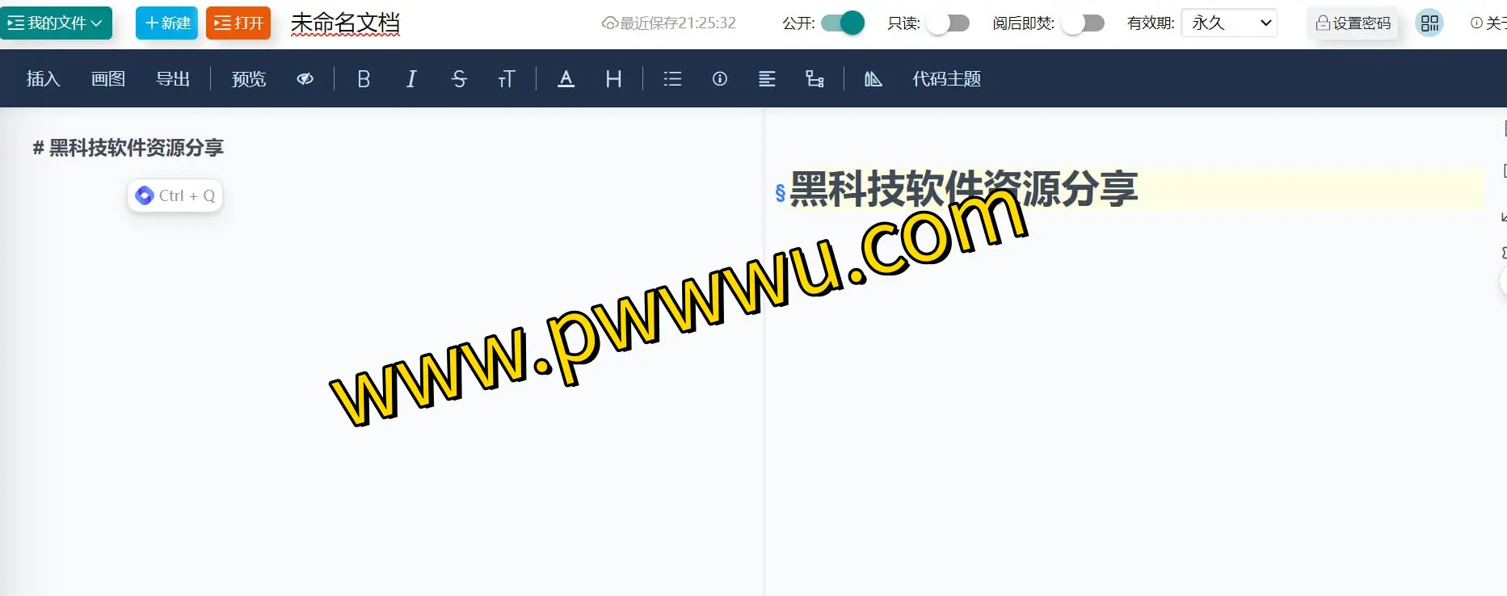Apply strikethrough formatting
1507x596 pixels.
[x=459, y=79]
